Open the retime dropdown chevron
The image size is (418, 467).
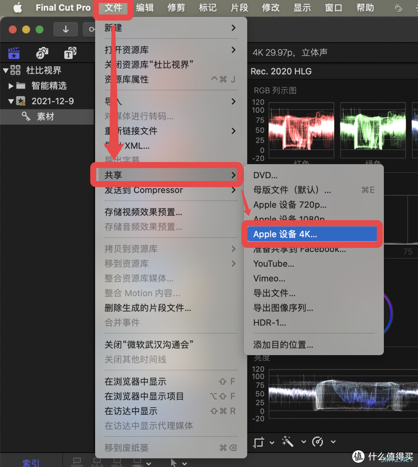333,442
